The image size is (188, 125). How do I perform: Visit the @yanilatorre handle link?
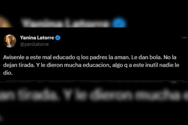(34, 44)
